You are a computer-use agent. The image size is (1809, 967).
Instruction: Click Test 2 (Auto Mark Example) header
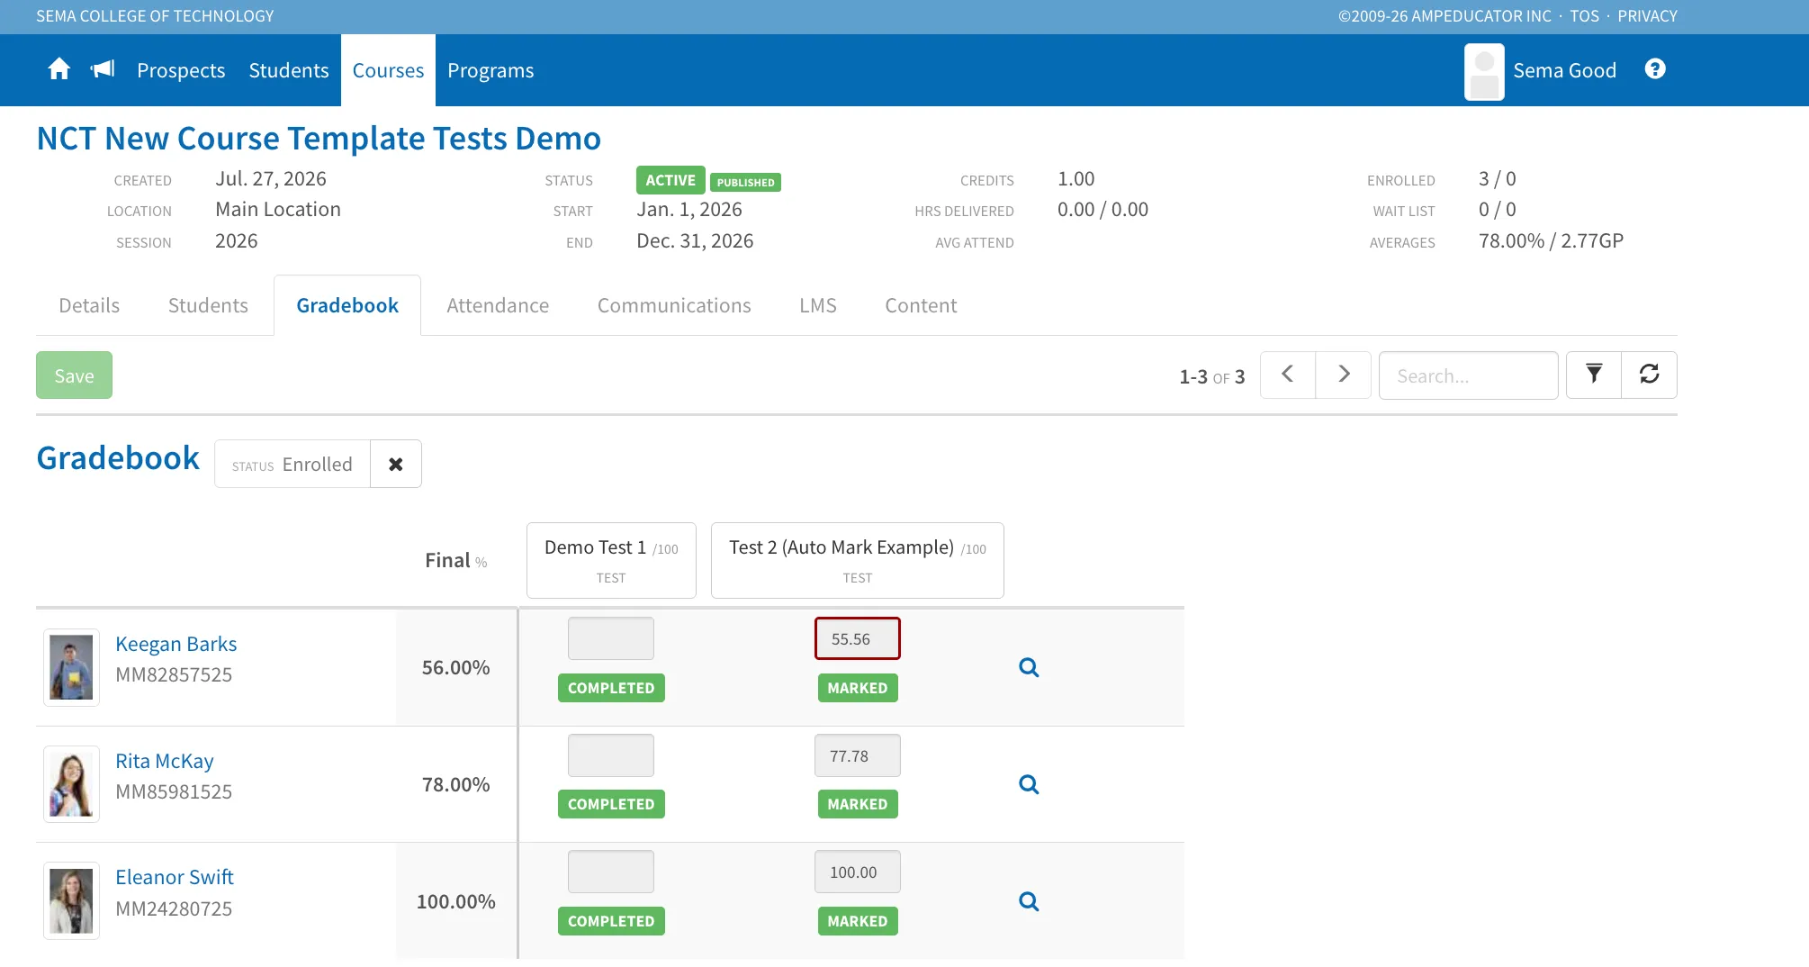click(x=858, y=560)
